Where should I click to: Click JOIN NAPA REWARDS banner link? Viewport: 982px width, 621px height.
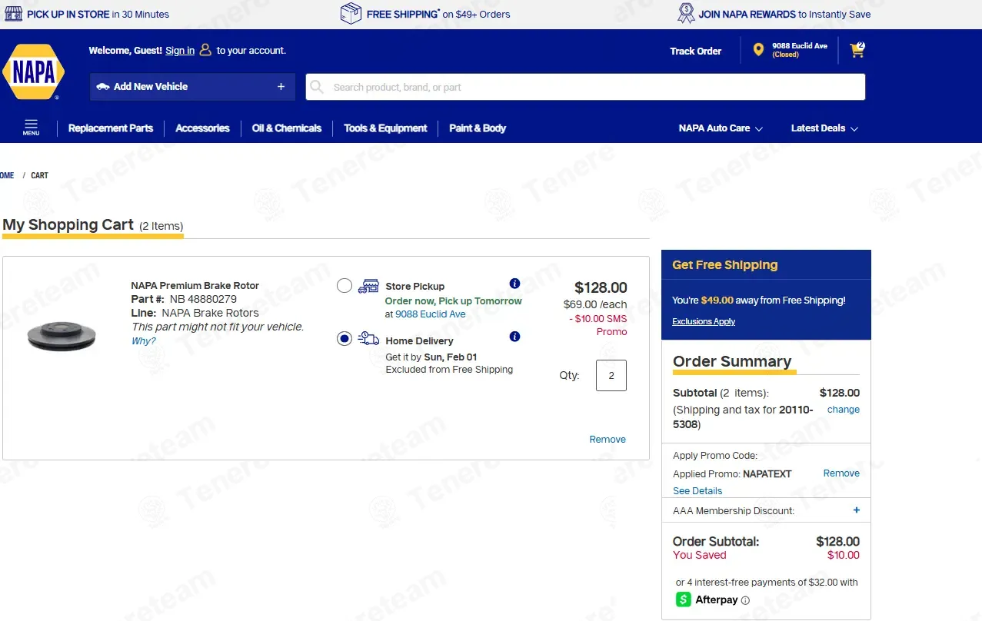[784, 14]
